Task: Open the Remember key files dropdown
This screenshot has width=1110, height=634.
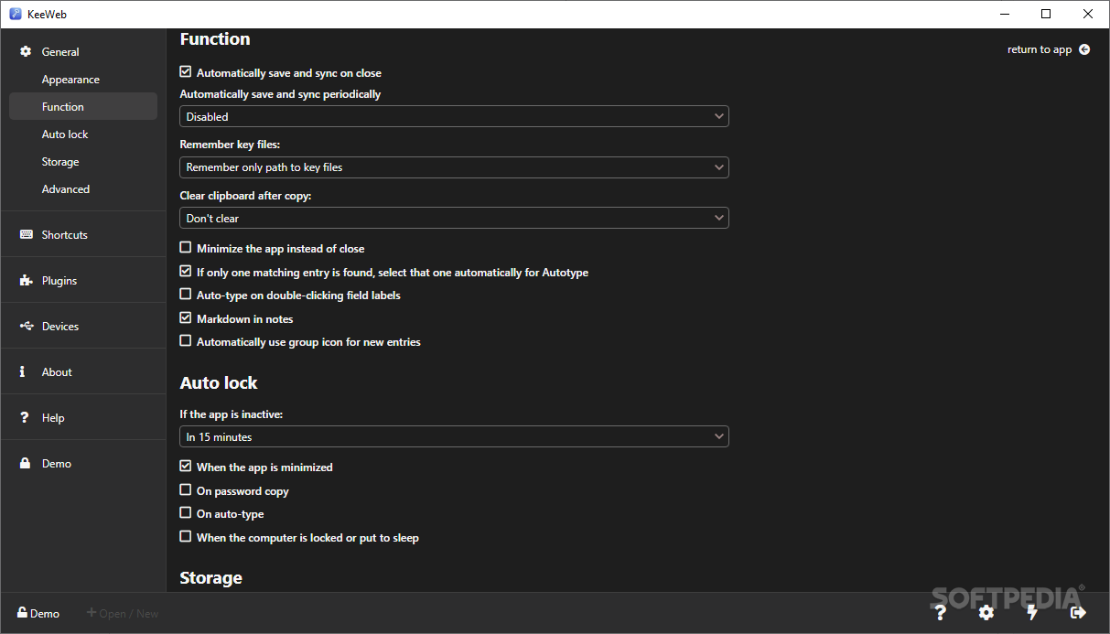Action: pos(454,167)
